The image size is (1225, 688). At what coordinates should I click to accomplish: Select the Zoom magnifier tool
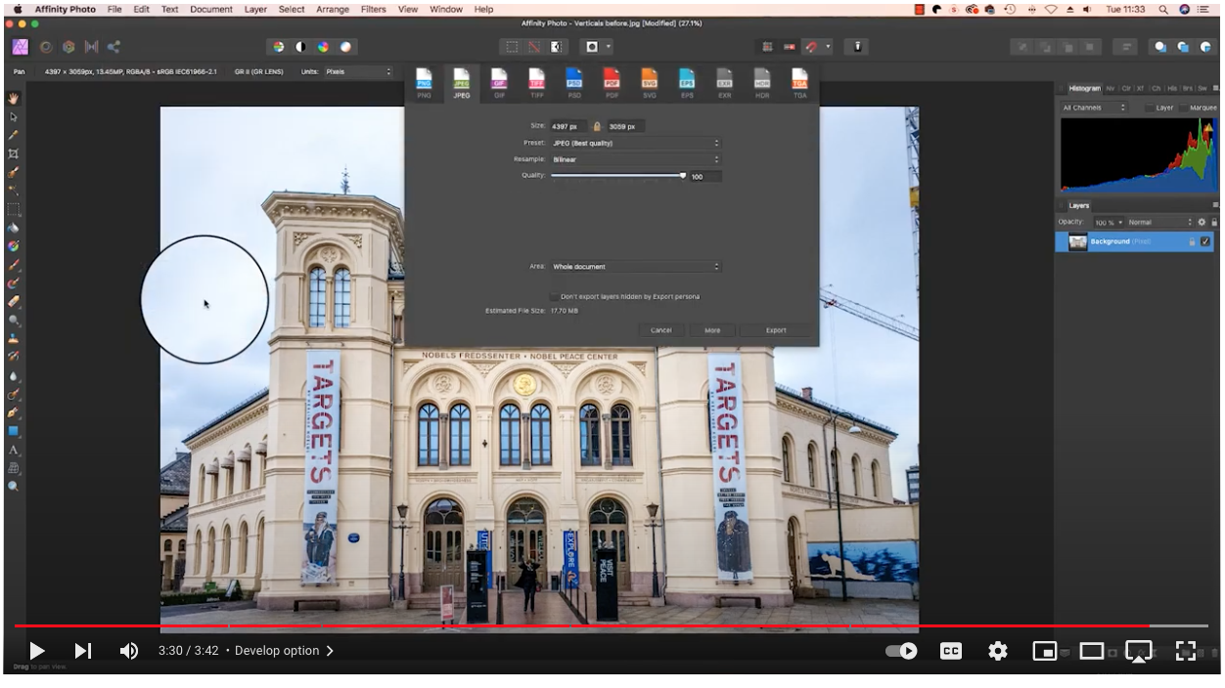[x=14, y=486]
